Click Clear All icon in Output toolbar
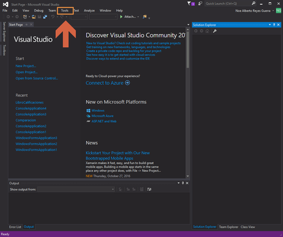 (x=141, y=189)
